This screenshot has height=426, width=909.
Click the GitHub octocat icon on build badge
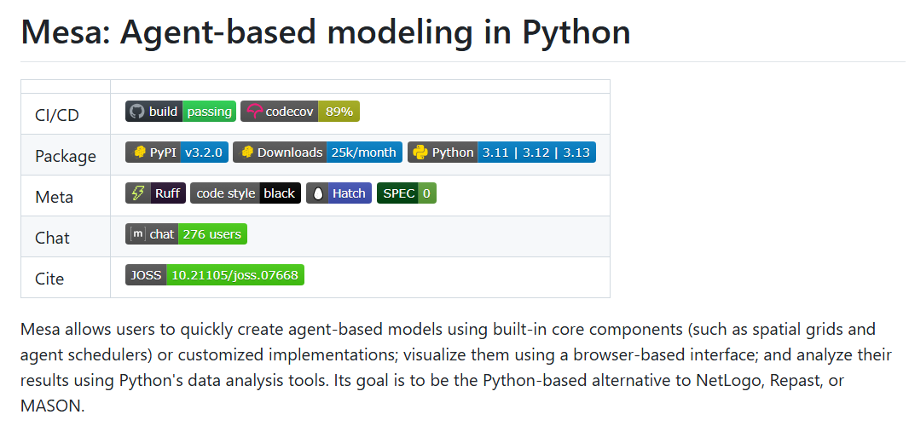tap(136, 112)
